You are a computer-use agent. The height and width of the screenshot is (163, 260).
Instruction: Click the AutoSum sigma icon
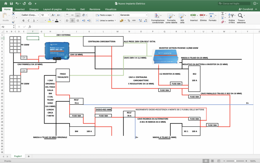(x=223, y=13)
